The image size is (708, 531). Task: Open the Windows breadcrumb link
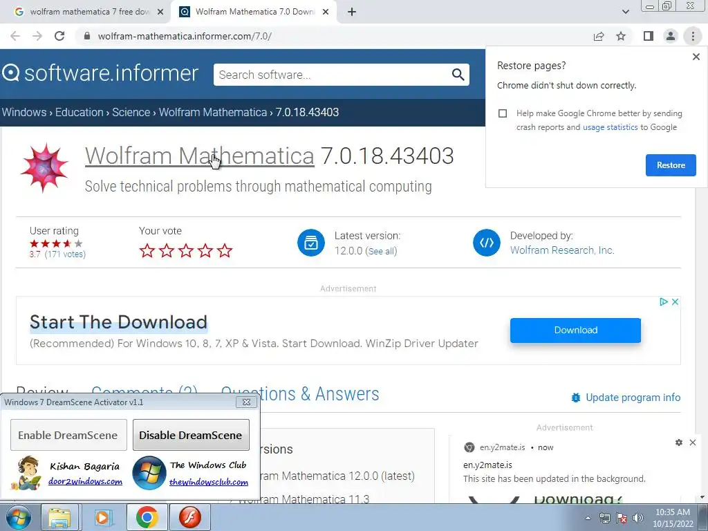24,112
